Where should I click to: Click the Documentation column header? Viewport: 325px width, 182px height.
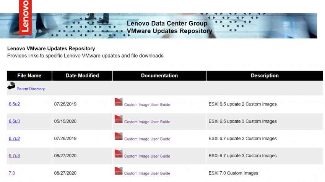[159, 76]
